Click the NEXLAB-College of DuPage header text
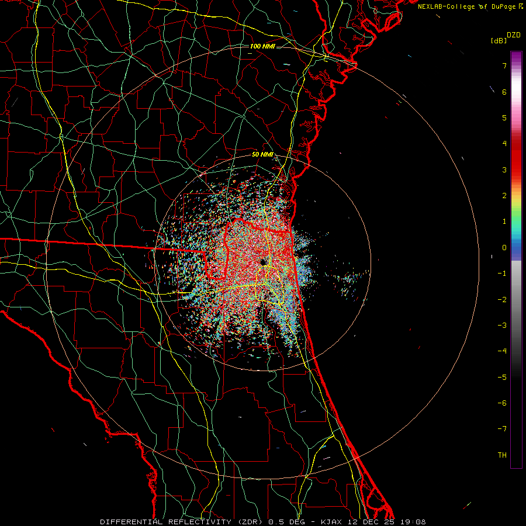The width and height of the screenshot is (526, 526). 470,6
